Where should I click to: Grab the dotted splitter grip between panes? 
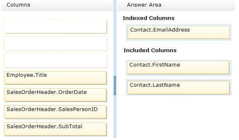[x=115, y=86]
